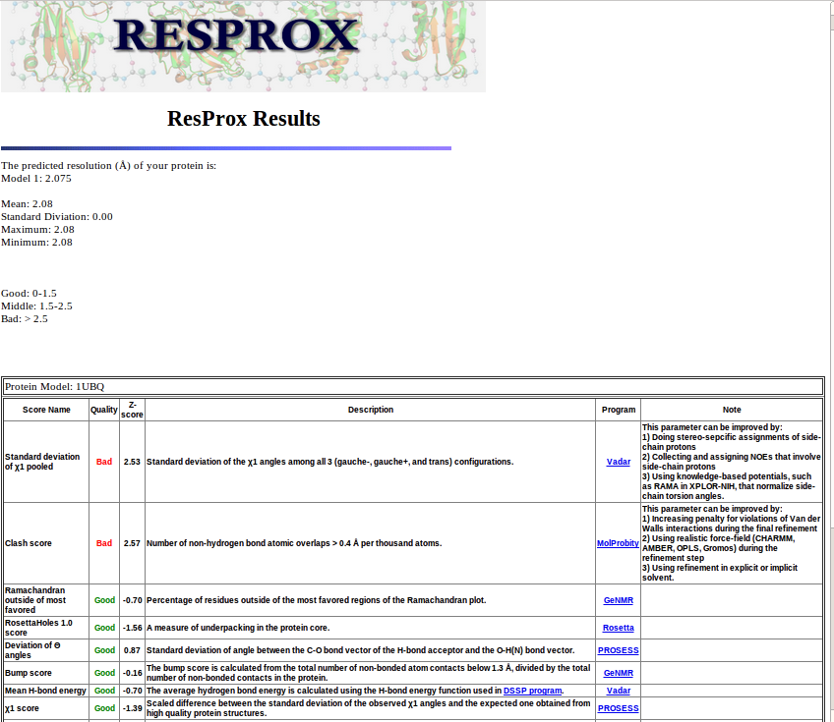Screen dimensions: 834x722
Task: Click the Clash score improvement note
Action: 732,543
